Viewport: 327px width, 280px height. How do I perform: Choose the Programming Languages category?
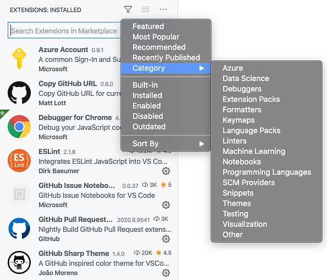click(267, 172)
